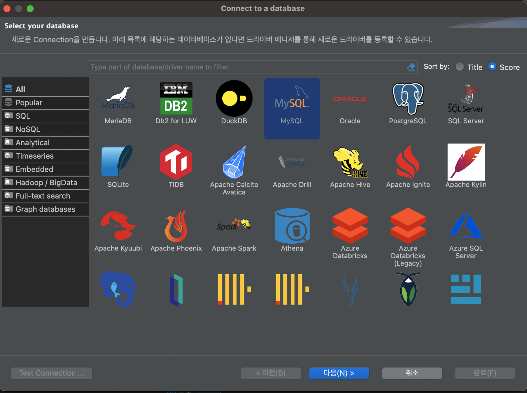
Task: Select the purple and teal bracket icon
Action: pyautogui.click(x=176, y=290)
